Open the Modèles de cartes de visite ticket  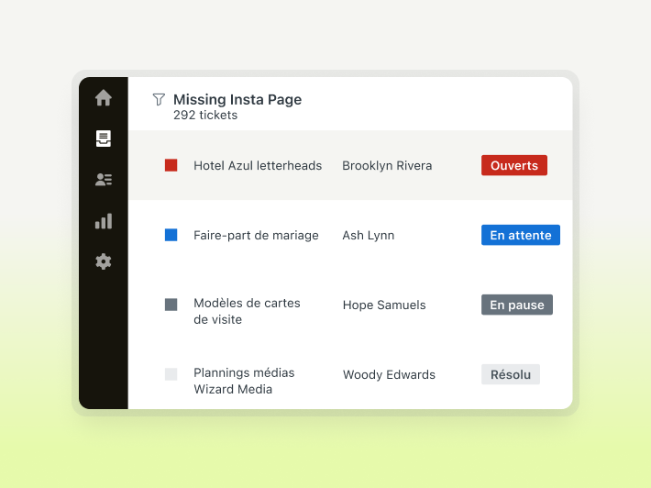coord(247,311)
